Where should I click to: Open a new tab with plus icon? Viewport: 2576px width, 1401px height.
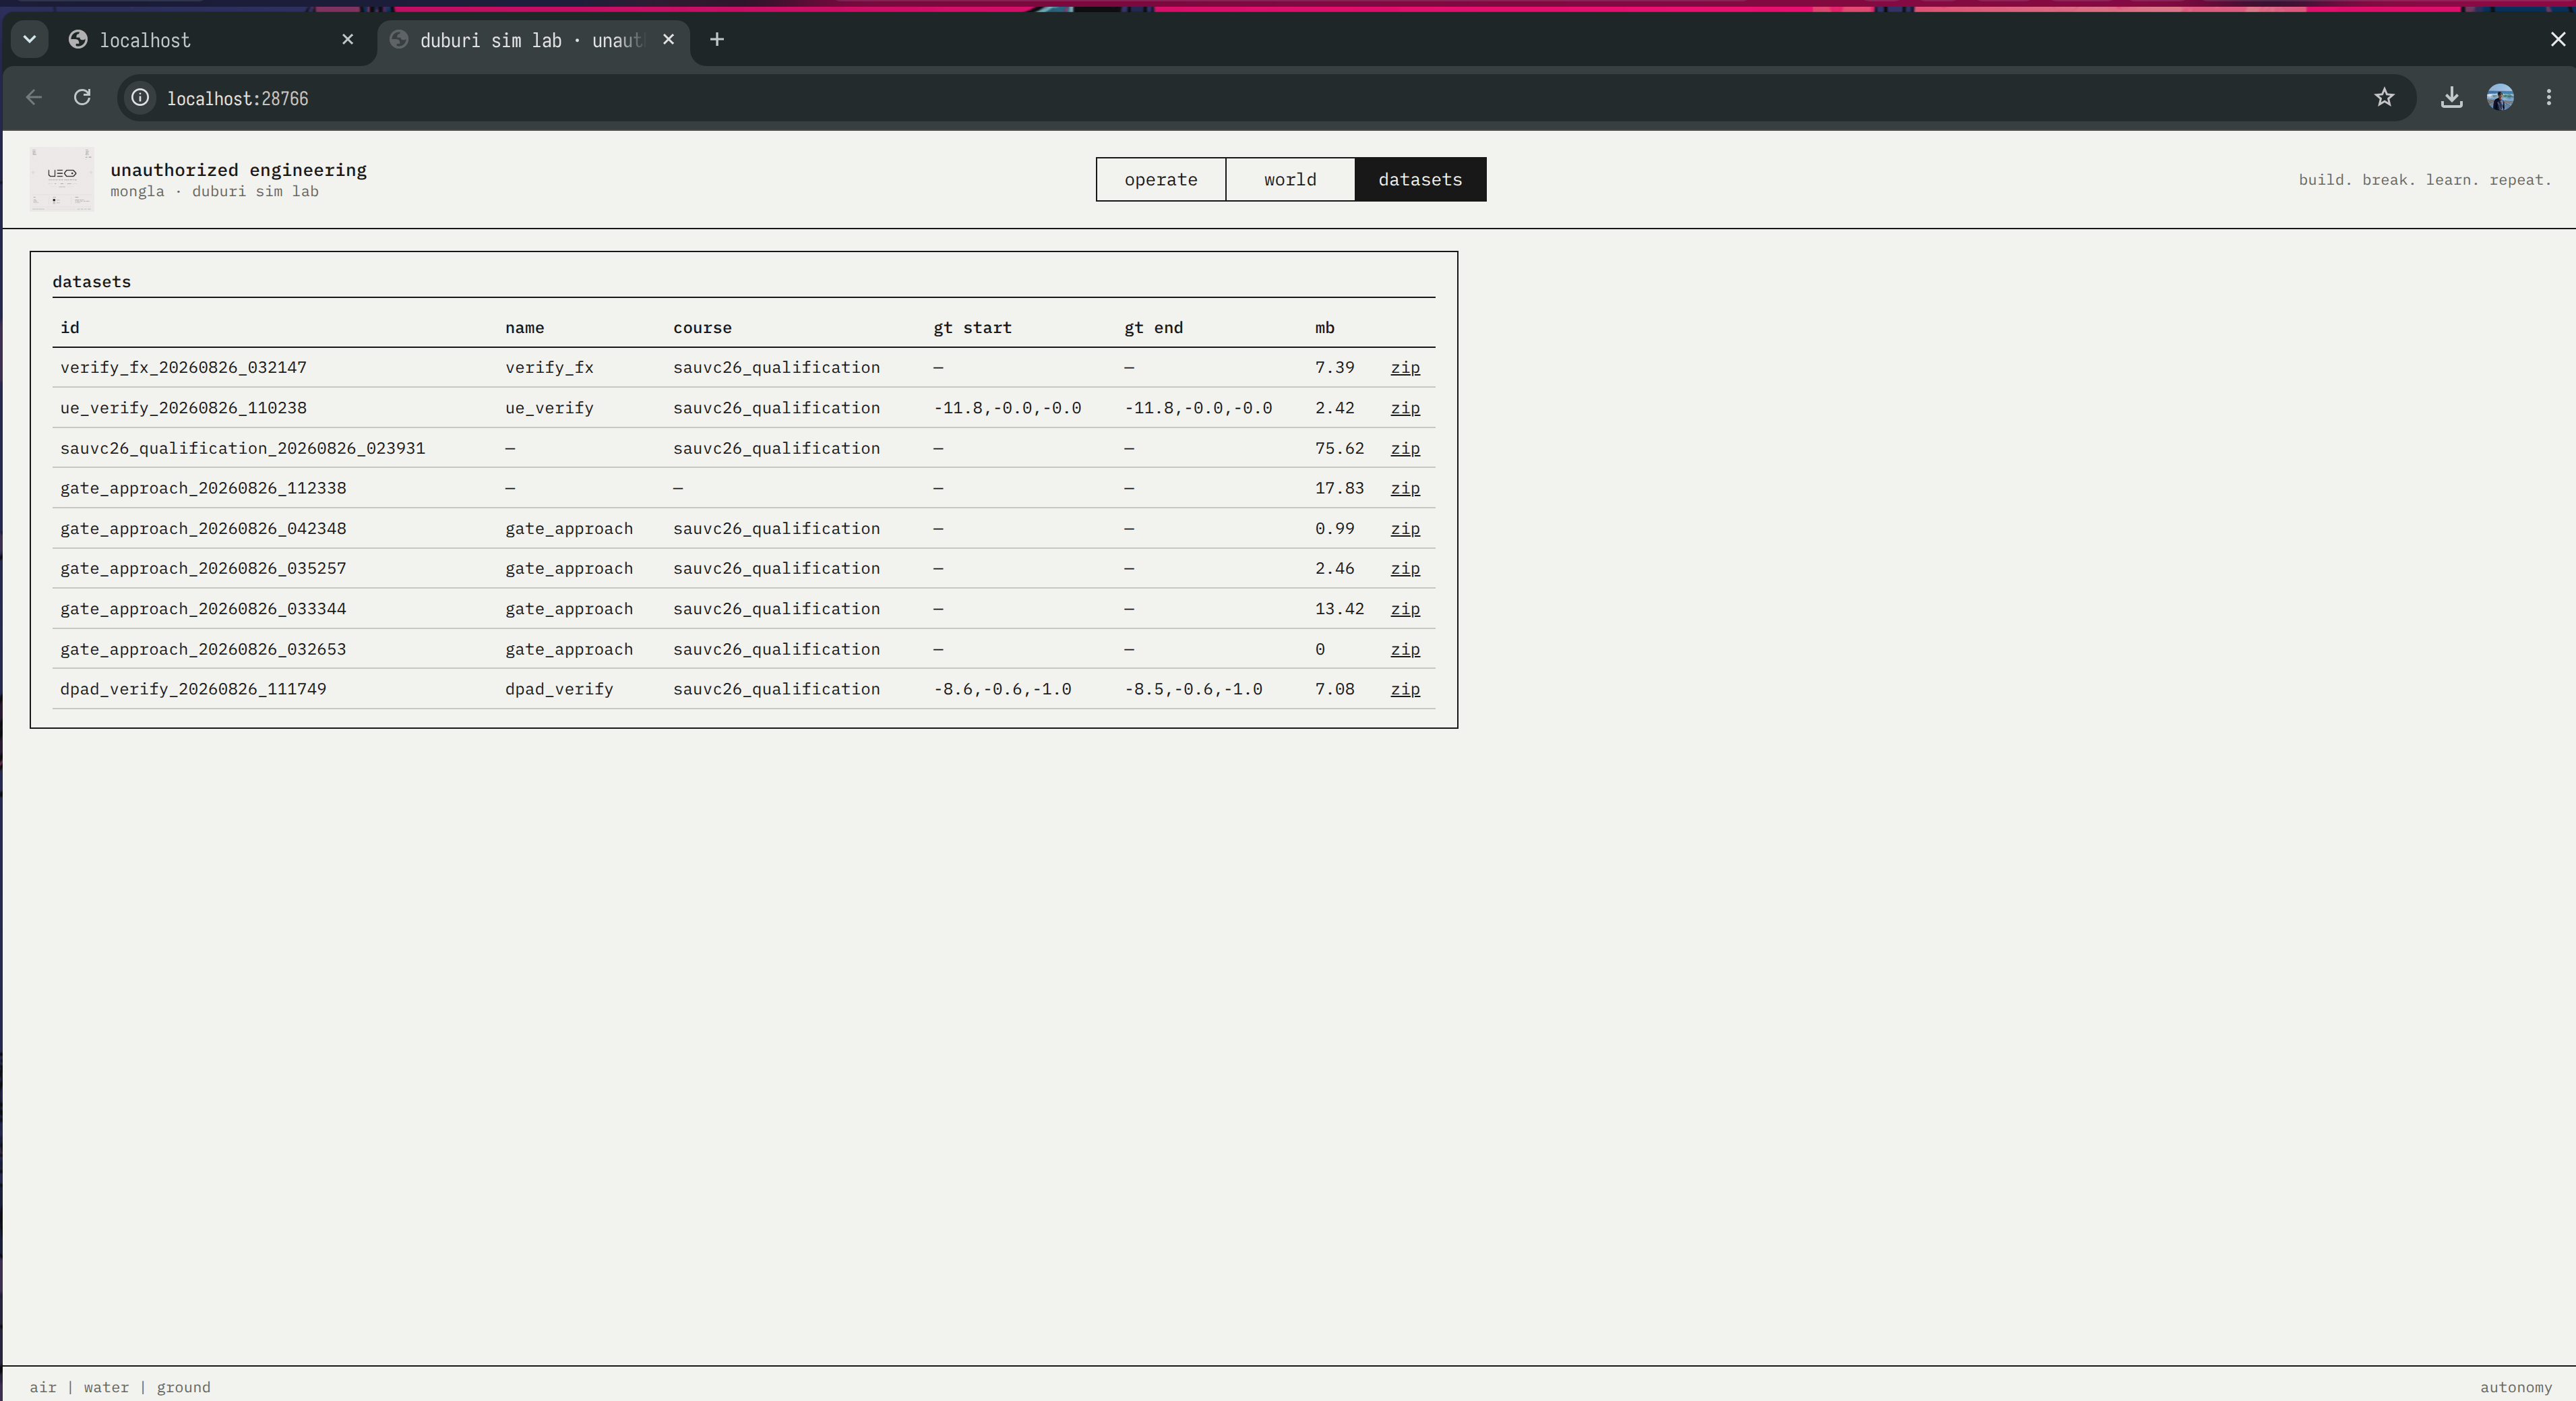tap(717, 40)
